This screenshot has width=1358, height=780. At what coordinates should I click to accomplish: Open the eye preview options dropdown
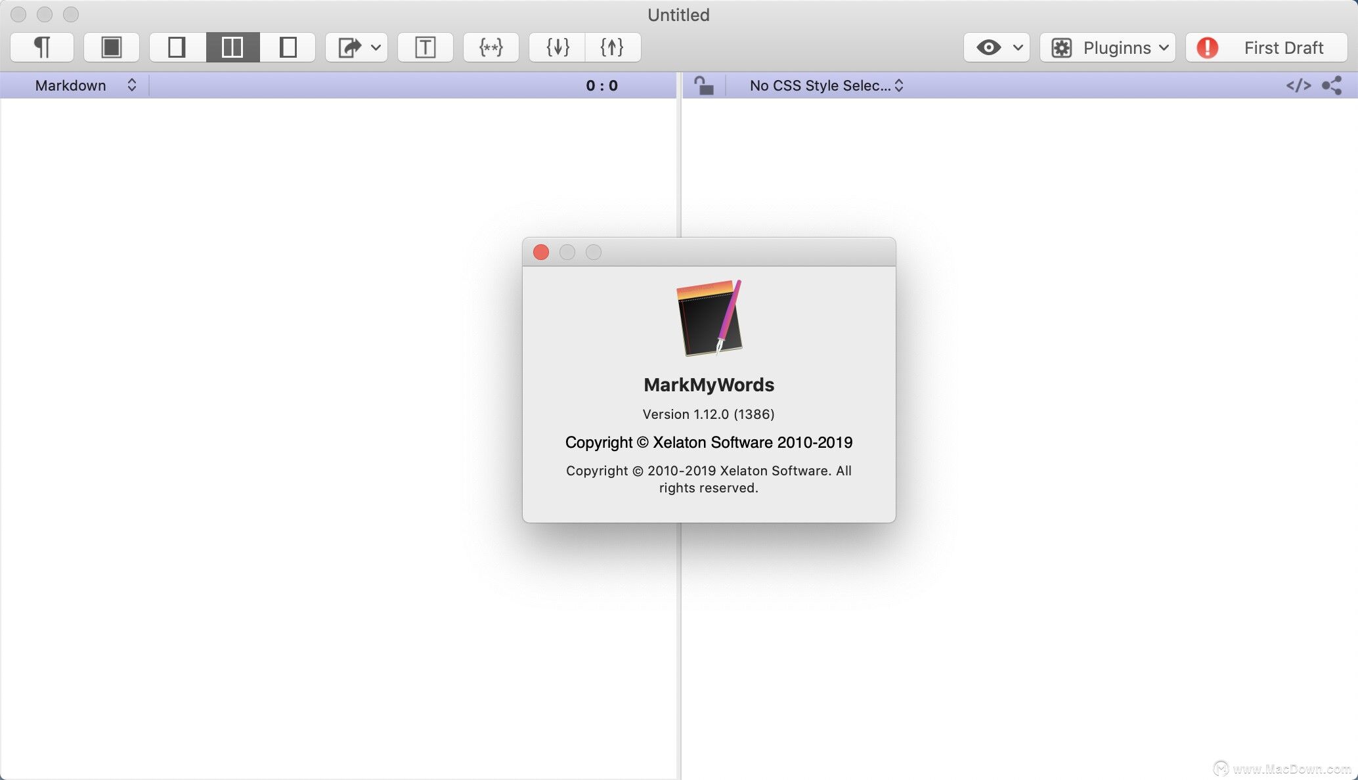(997, 47)
